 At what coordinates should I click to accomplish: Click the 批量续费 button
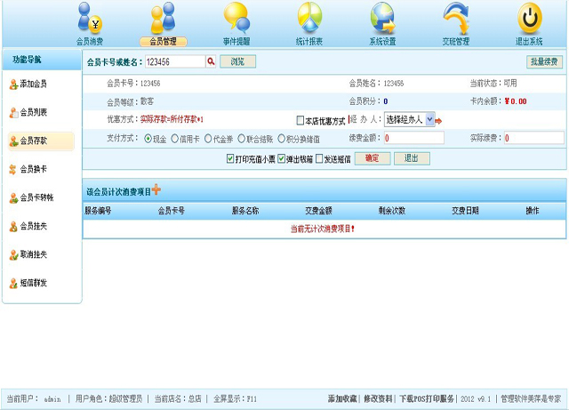[x=543, y=61]
